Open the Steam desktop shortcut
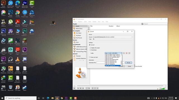The height and width of the screenshot is (100, 179). (x=25, y=88)
